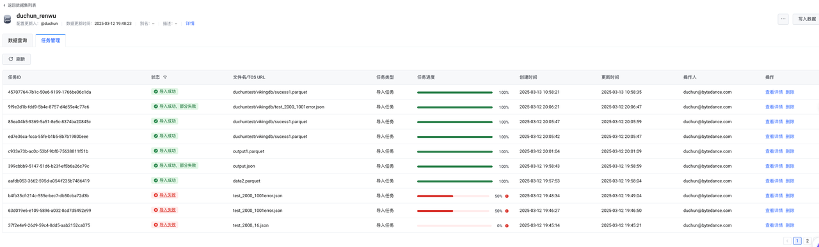
Task: View details (查看详情) for task 9f9e3d1b
Action: click(x=774, y=107)
